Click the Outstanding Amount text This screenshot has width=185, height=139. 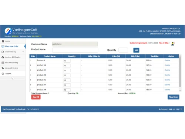coord(144,43)
